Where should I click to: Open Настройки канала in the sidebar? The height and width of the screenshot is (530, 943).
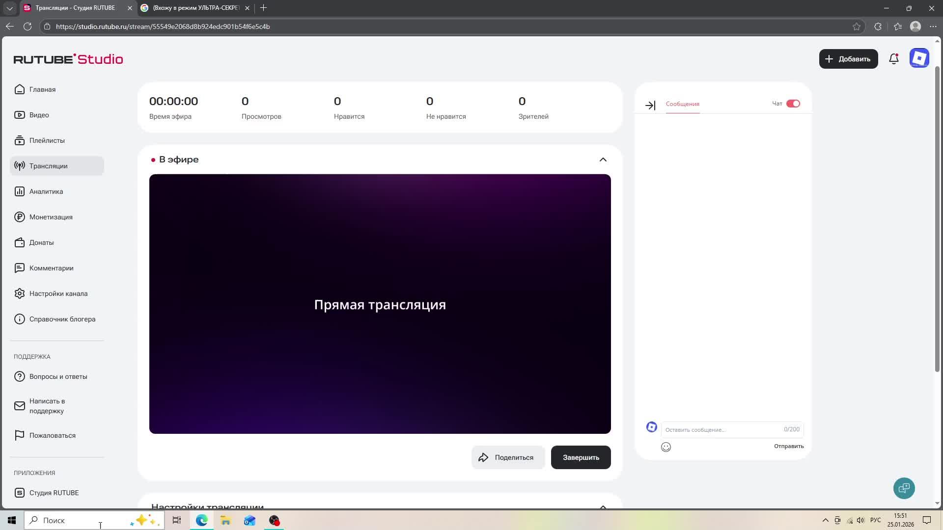[58, 293]
